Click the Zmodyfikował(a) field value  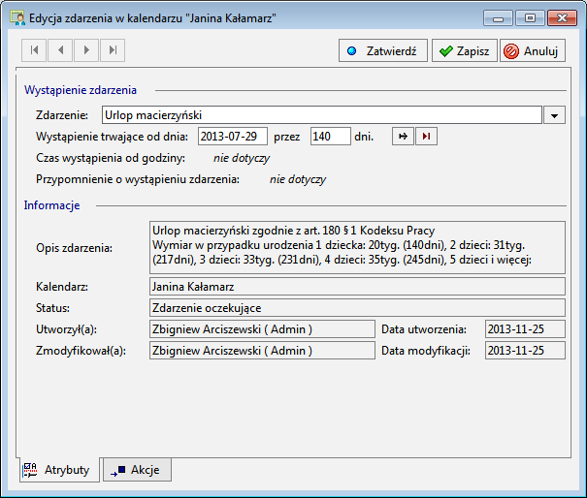(x=262, y=351)
